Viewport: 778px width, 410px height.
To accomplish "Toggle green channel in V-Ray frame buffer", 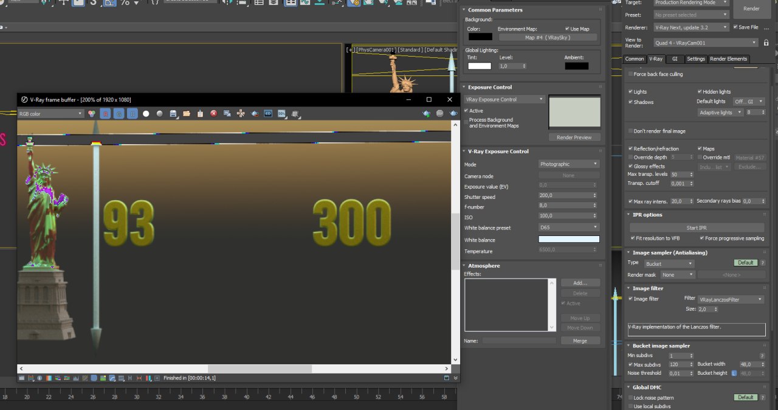I will (x=119, y=113).
